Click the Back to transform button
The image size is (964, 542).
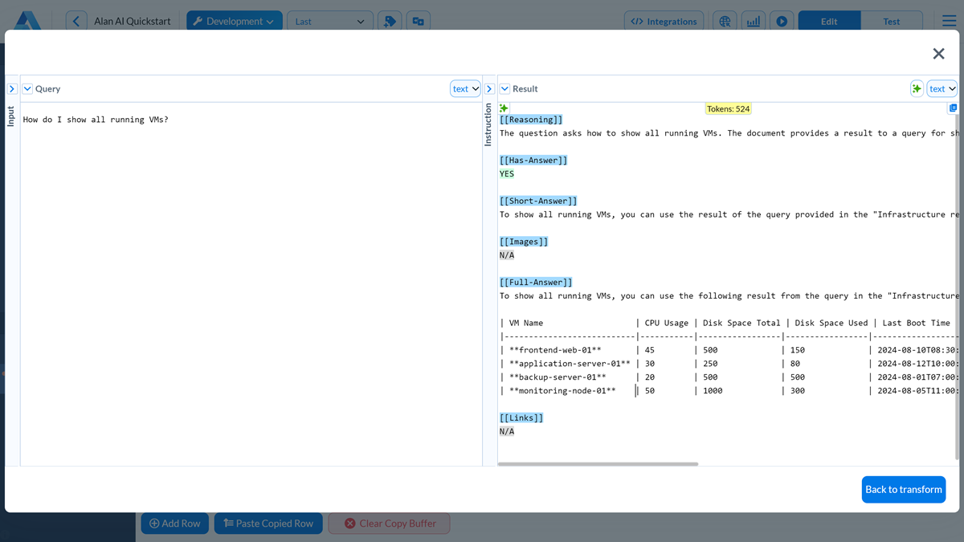click(903, 489)
